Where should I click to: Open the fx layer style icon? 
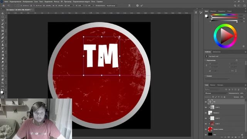point(225,137)
